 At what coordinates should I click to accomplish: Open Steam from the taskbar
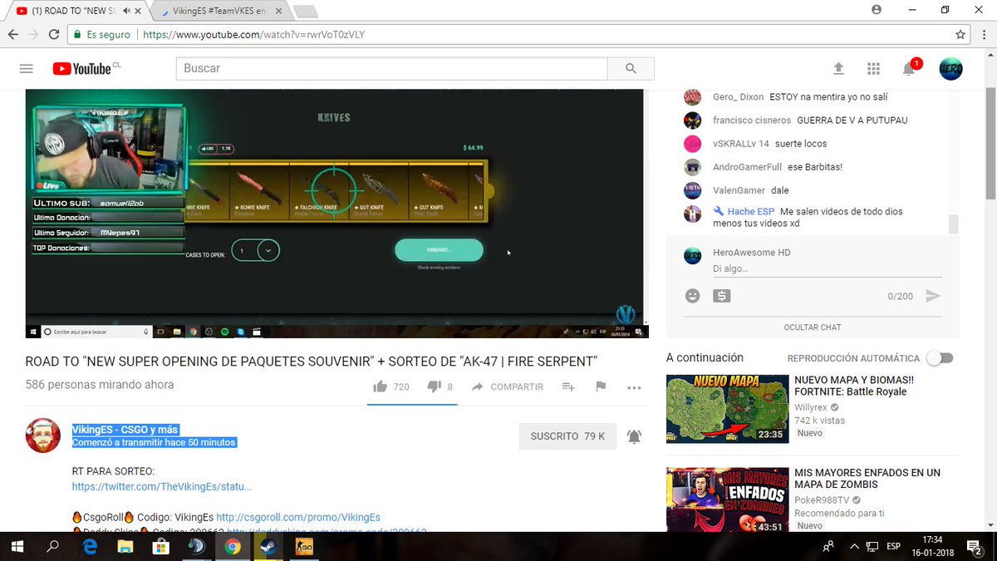coord(268,546)
